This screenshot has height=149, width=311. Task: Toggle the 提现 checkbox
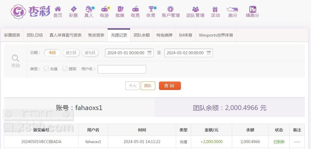65,69
